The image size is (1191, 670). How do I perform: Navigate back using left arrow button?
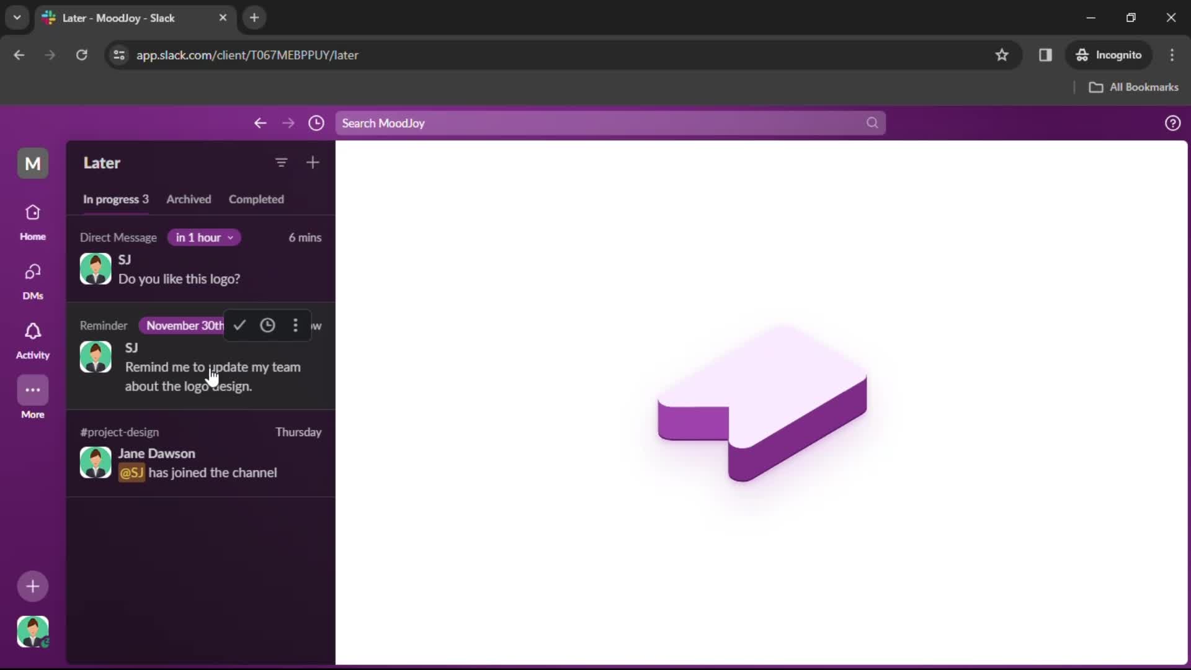tap(259, 123)
